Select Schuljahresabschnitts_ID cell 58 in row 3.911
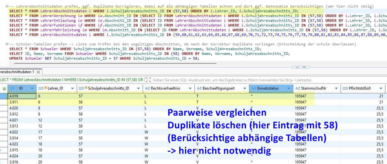Viewport: 387px width, 164px height. (x=110, y=102)
